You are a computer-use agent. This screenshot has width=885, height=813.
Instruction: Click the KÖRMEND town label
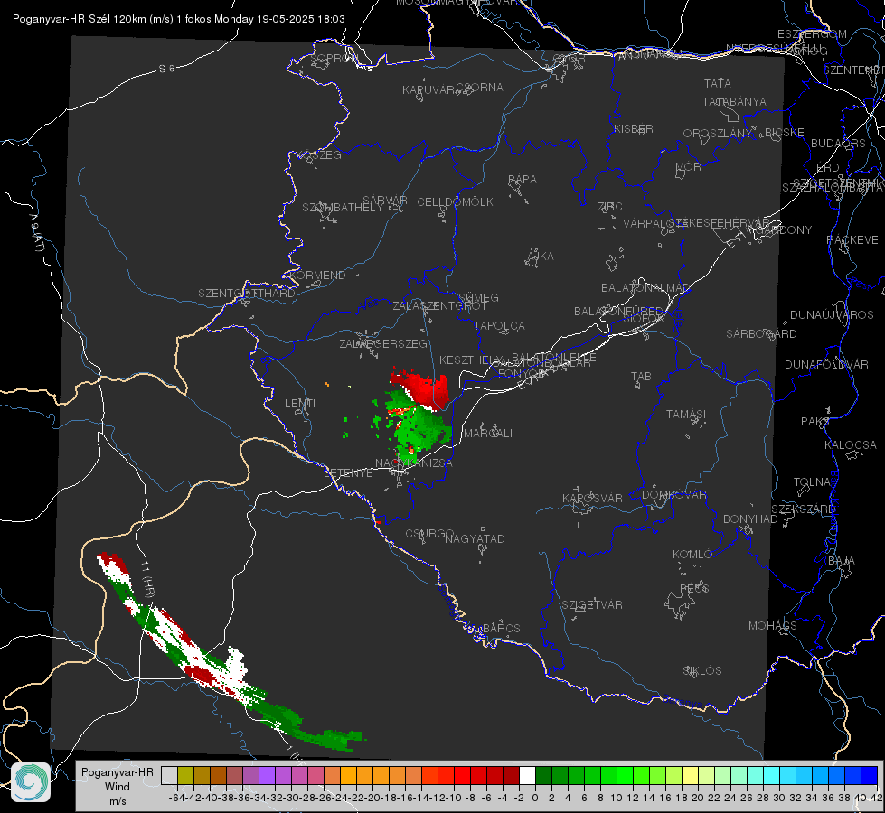coord(318,276)
